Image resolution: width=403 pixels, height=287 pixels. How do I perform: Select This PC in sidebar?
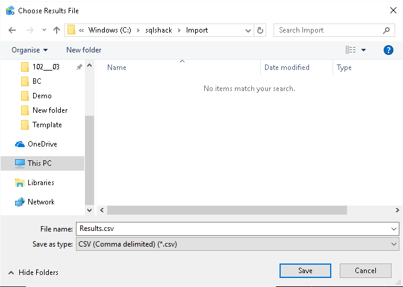coord(39,163)
